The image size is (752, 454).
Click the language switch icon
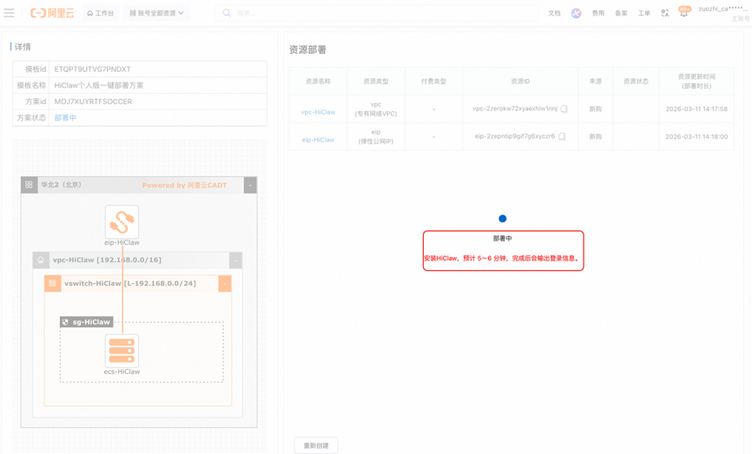click(x=664, y=13)
